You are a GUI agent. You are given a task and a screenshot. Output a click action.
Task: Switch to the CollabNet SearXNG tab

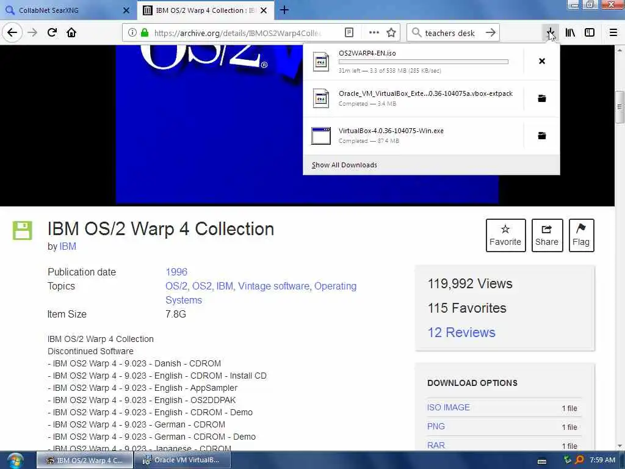point(68,10)
